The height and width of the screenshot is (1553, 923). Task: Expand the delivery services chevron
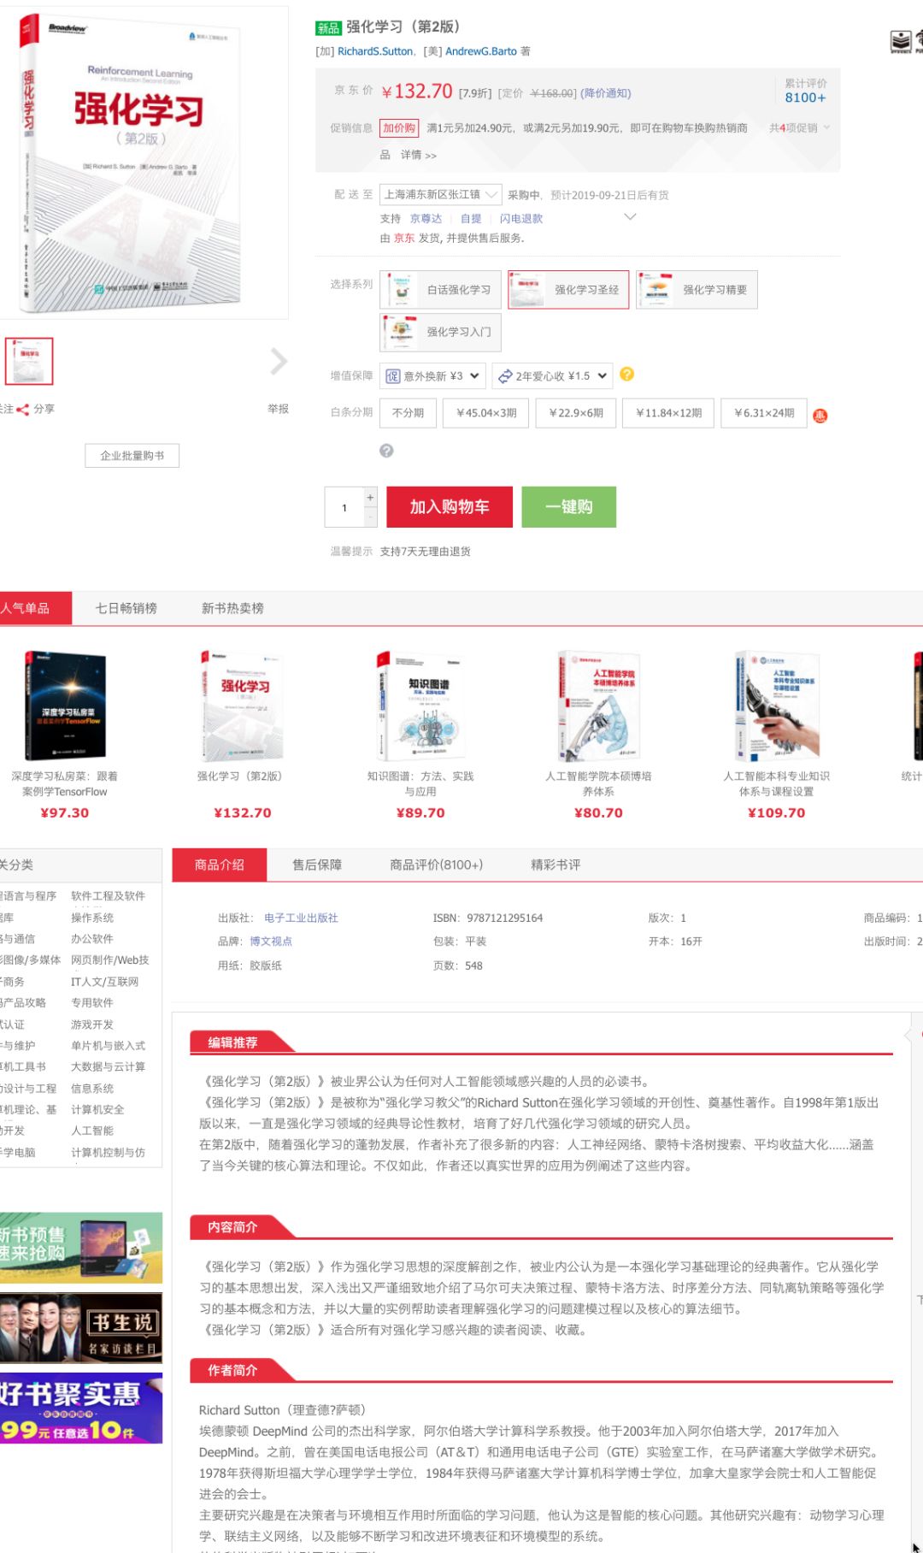[x=631, y=217]
